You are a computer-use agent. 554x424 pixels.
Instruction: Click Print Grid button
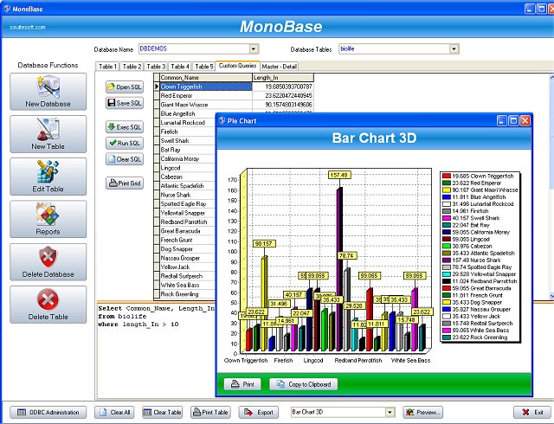pyautogui.click(x=125, y=183)
